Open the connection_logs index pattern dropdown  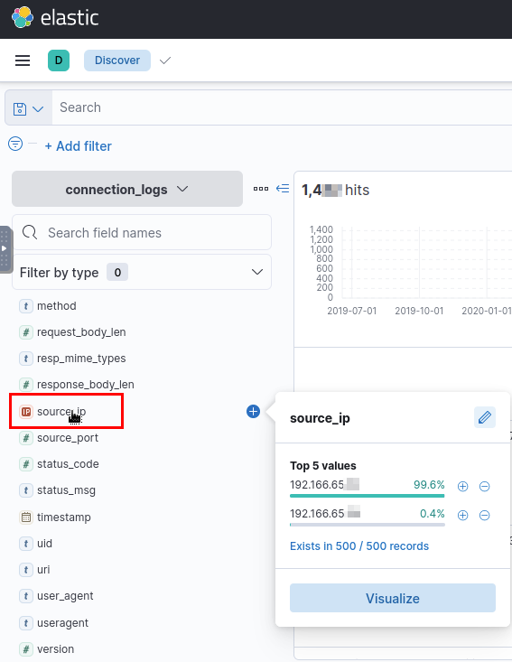click(x=127, y=189)
